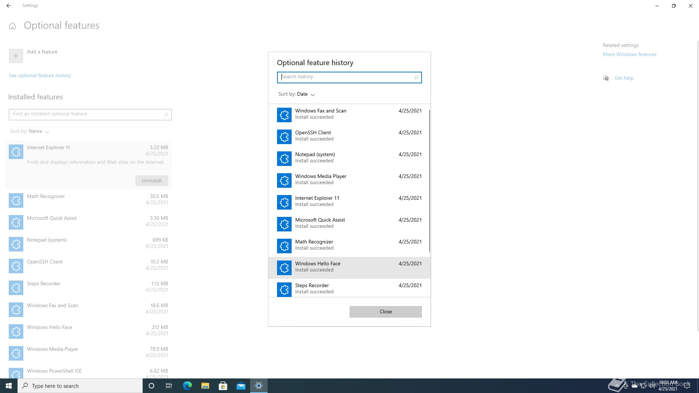Click Math Recognizer icon in installed features list
Image resolution: width=699 pixels, height=393 pixels.
click(16, 201)
